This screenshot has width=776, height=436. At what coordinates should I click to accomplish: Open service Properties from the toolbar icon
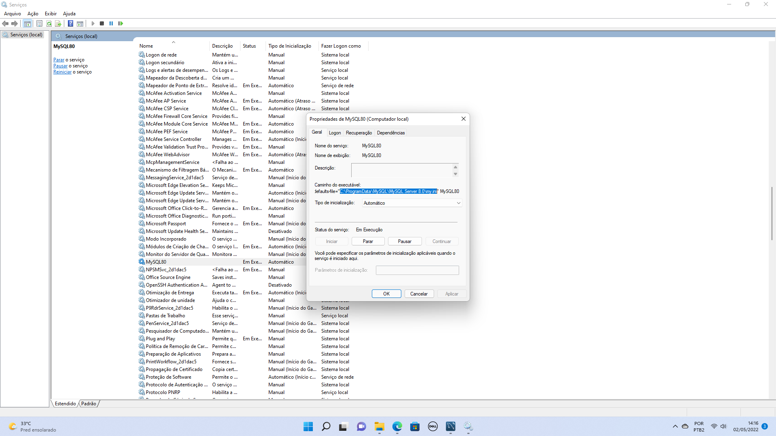pos(39,23)
